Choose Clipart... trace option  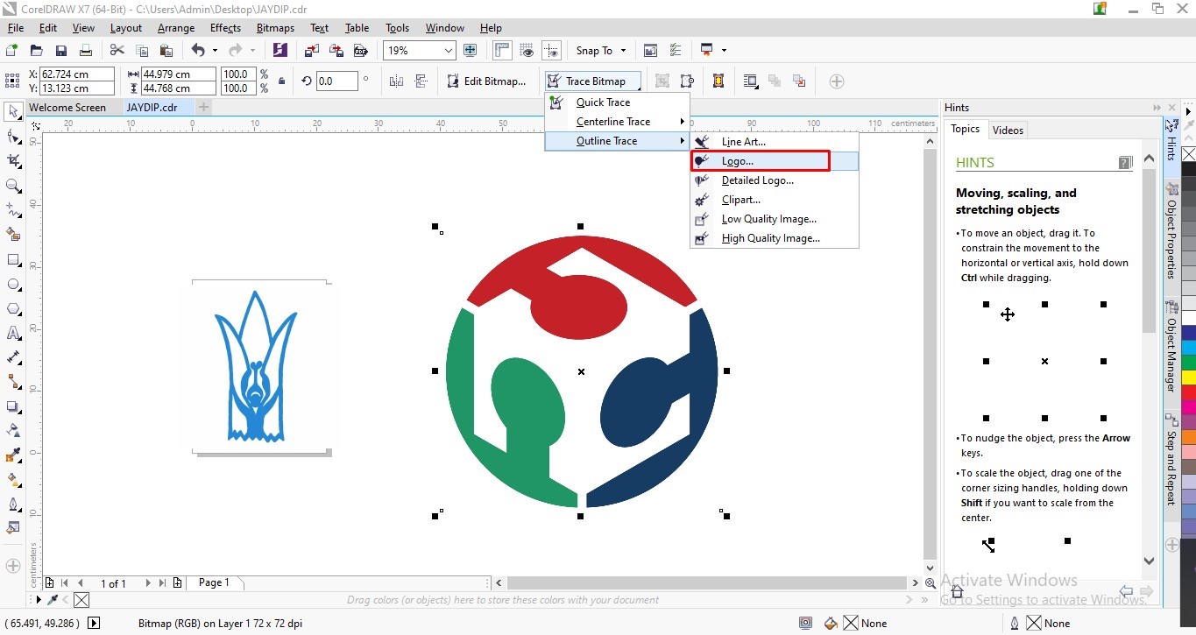[775, 200]
